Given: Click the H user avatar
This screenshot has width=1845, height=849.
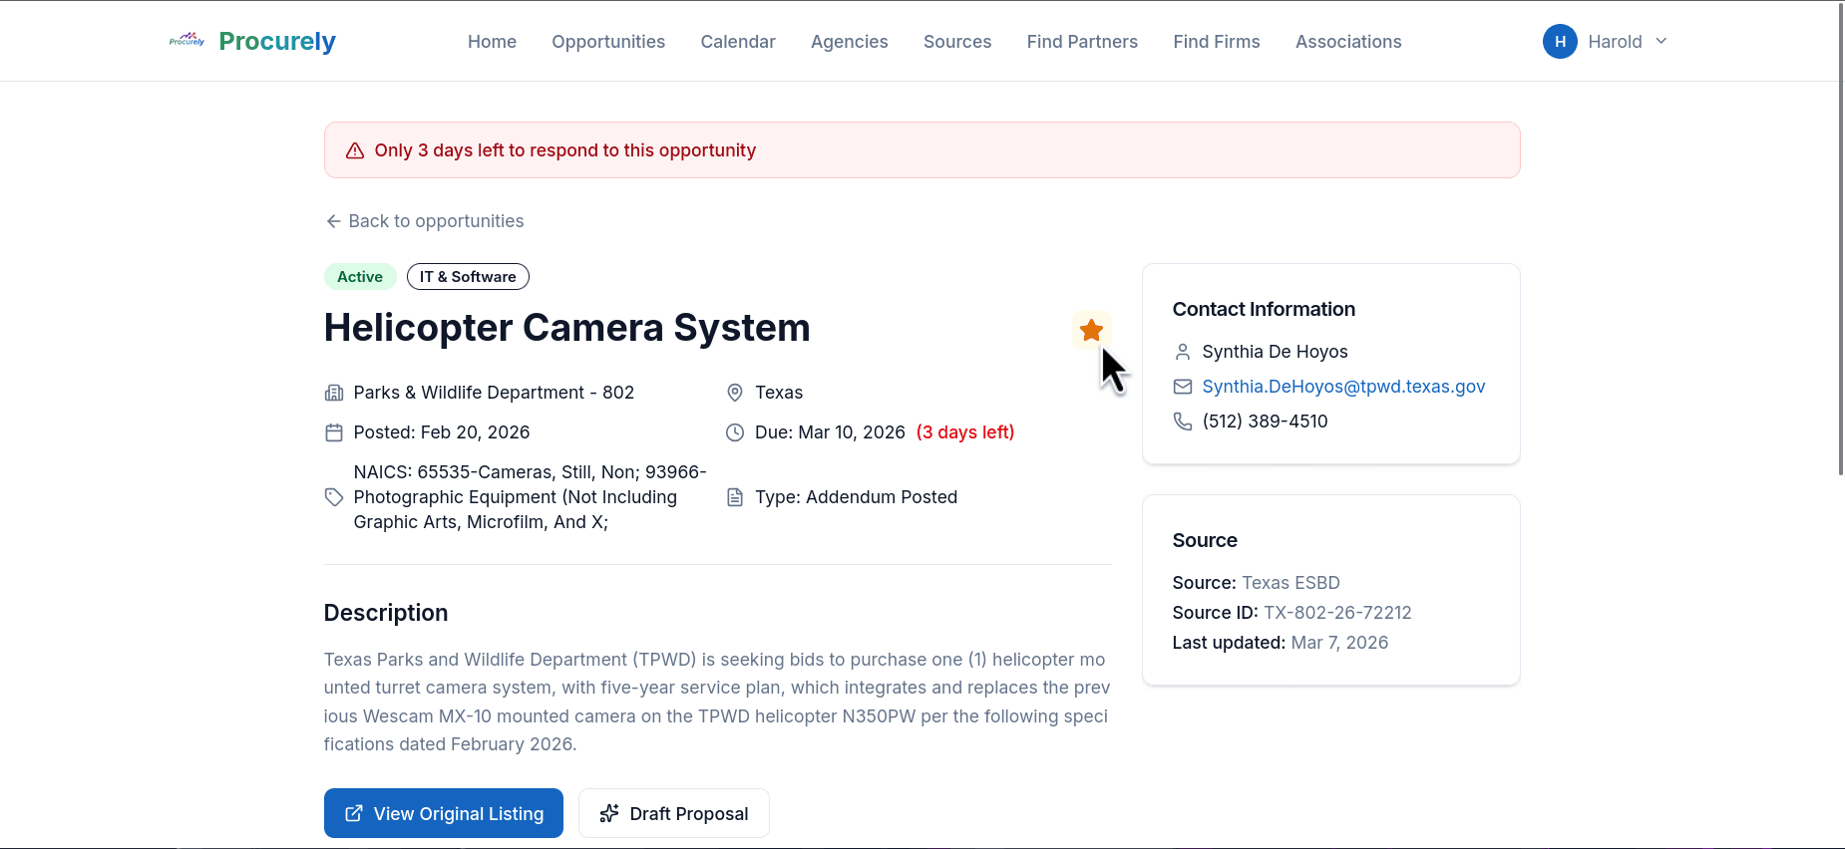Looking at the screenshot, I should tap(1560, 41).
